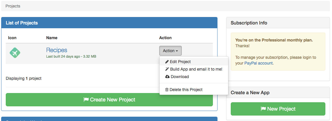This screenshot has width=332, height=121.
Task: Select Build App and email it to me
Action: [196, 69]
